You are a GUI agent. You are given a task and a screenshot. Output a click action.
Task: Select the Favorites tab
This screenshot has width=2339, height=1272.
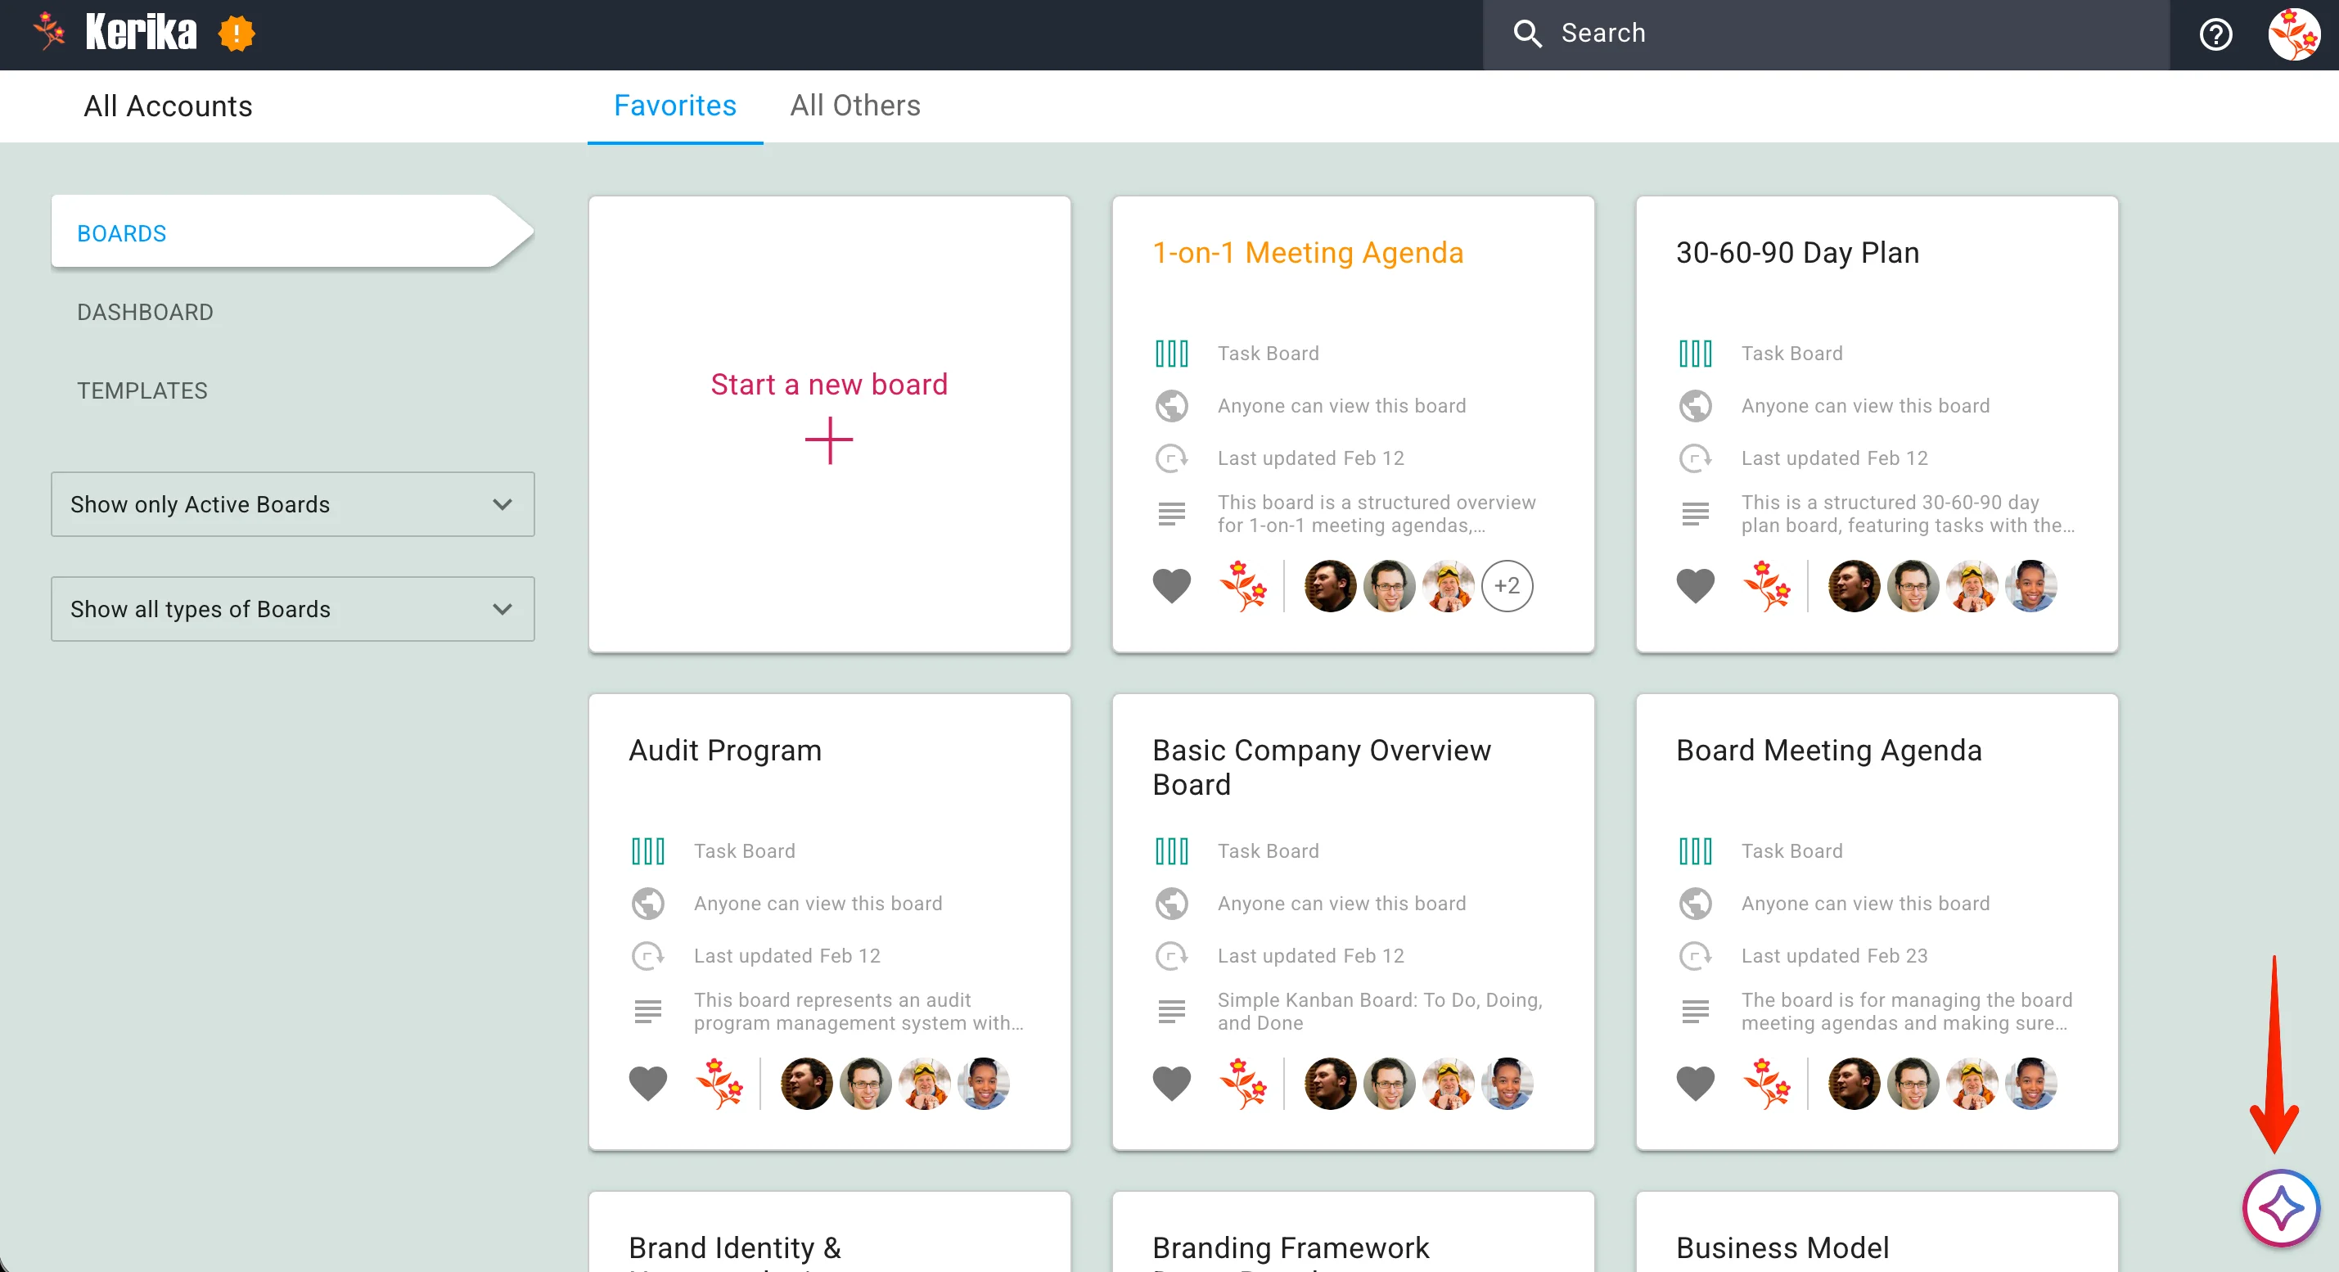click(674, 106)
